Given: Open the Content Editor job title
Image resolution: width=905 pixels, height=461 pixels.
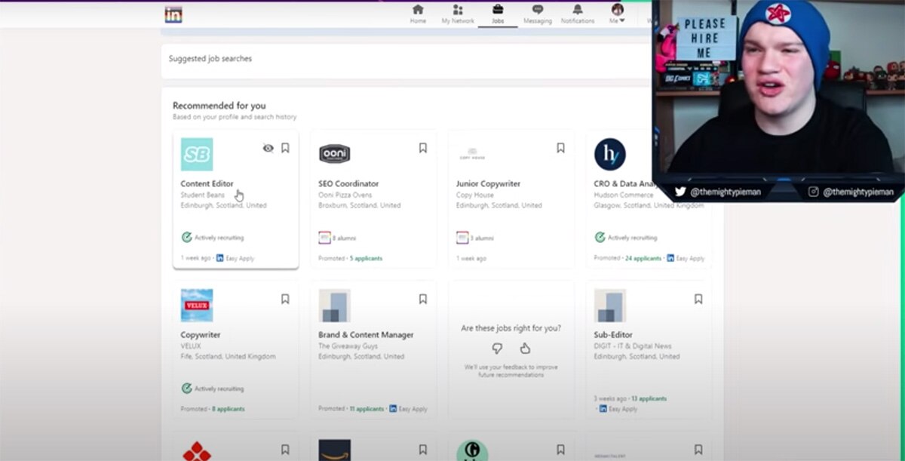Looking at the screenshot, I should click(207, 183).
